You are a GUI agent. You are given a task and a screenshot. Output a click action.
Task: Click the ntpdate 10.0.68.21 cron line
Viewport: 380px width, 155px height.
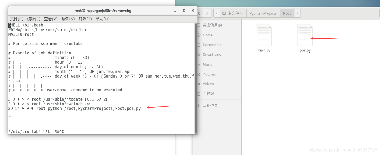point(58,99)
